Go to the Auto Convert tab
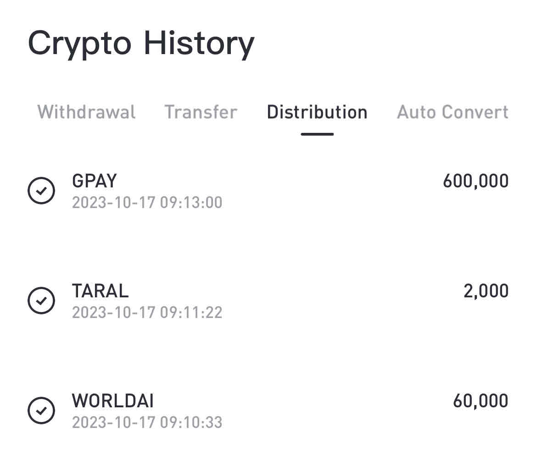This screenshot has width=537, height=460. (x=453, y=112)
